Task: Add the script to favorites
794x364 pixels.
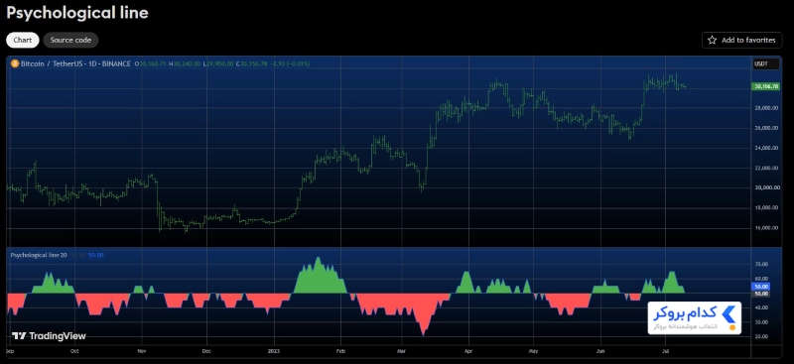Action: pos(741,40)
